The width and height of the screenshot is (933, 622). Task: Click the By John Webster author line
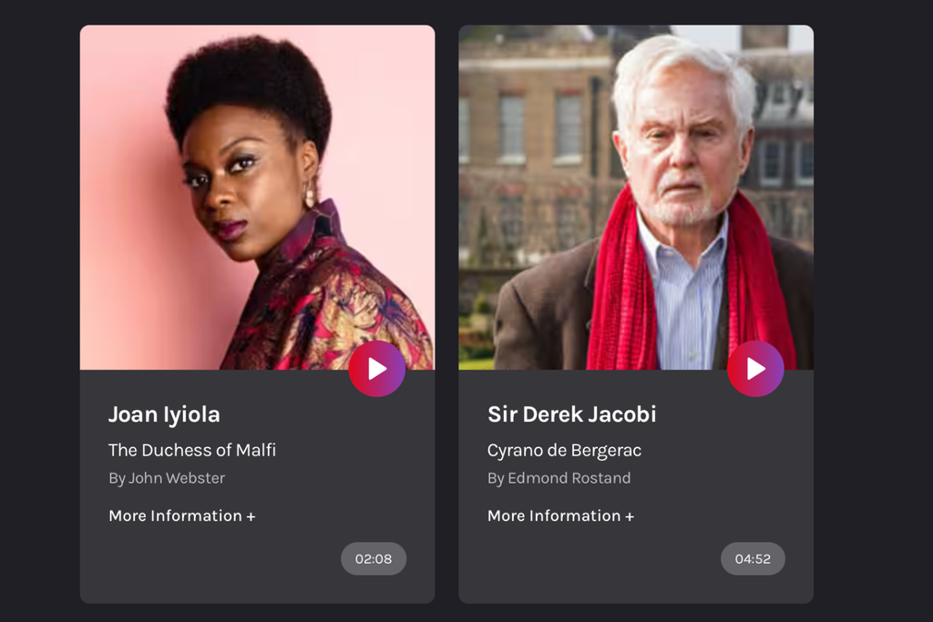coord(167,478)
